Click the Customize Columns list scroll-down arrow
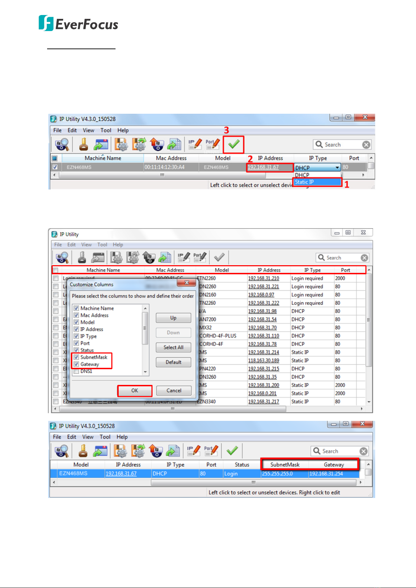Viewport: 416px width, 588px height. tap(146, 372)
